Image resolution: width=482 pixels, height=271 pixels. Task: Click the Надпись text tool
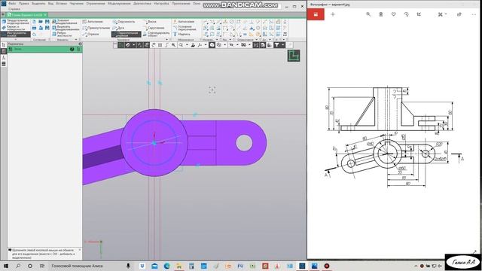click(182, 34)
